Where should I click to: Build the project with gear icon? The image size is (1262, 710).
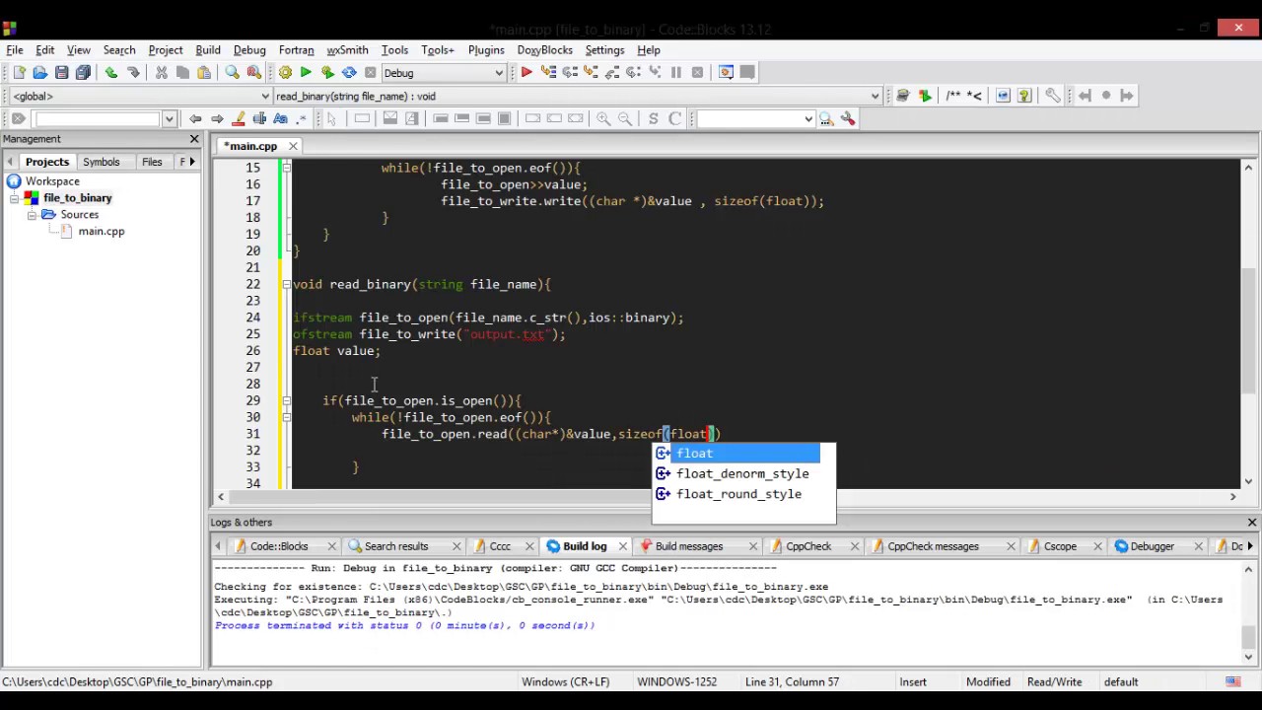click(285, 72)
